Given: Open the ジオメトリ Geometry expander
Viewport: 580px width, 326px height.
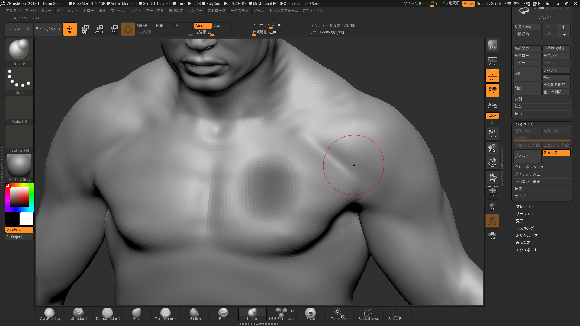Looking at the screenshot, I should (x=525, y=124).
